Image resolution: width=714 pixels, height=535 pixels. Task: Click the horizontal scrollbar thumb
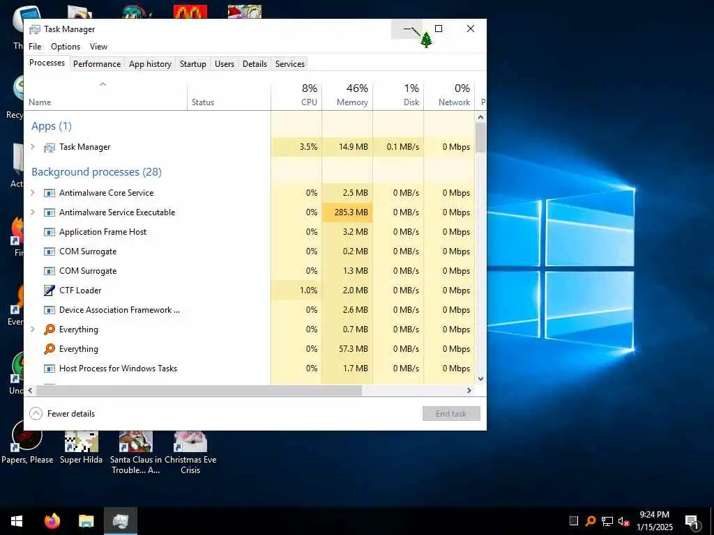click(199, 391)
